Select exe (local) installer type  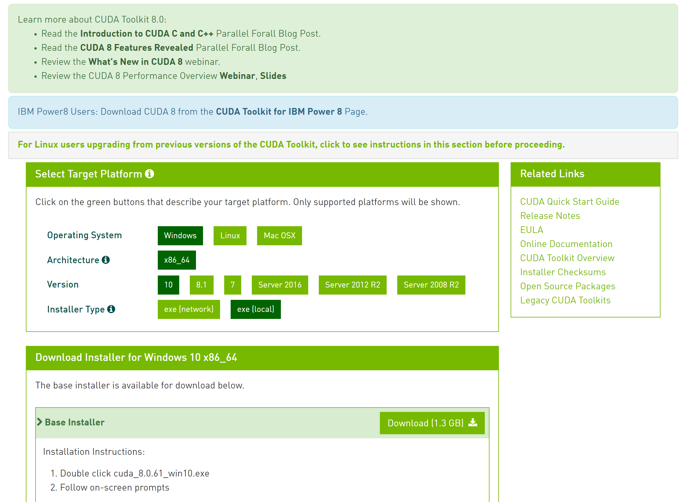point(256,309)
